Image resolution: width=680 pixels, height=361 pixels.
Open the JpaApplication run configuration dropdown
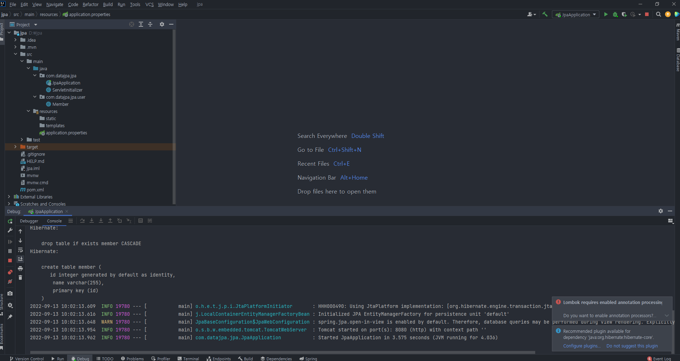(575, 15)
